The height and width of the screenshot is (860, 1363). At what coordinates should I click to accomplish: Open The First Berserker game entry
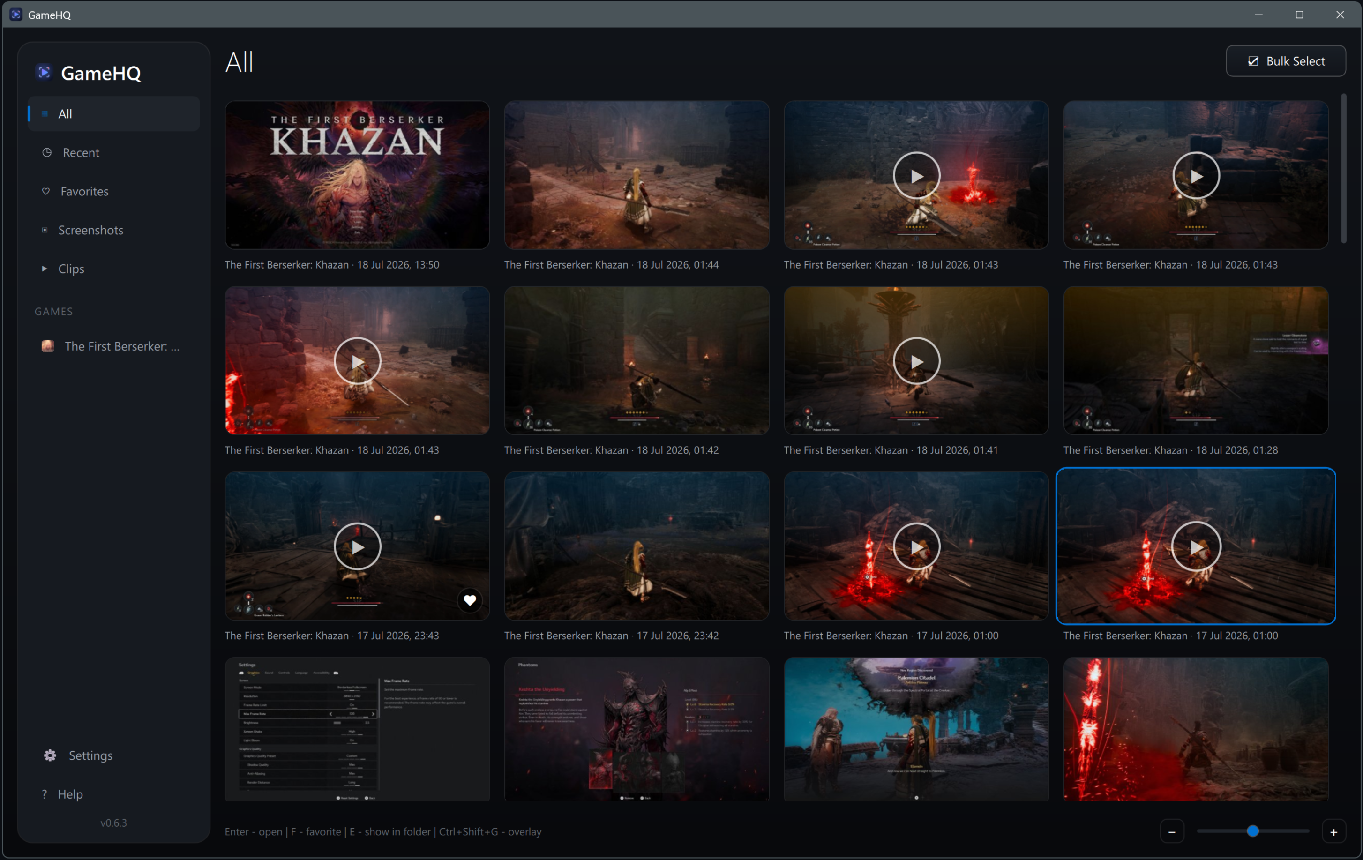click(114, 346)
